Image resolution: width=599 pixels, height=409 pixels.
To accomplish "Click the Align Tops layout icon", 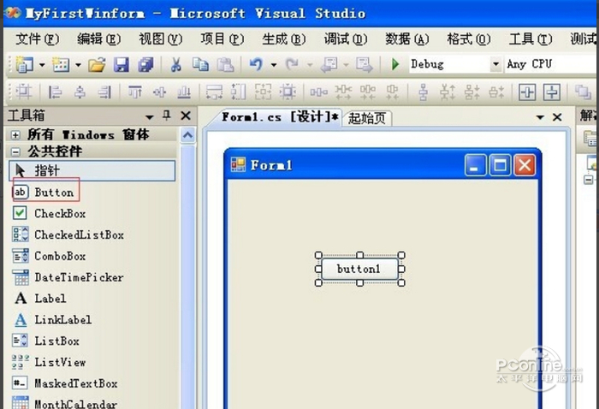I will (135, 92).
